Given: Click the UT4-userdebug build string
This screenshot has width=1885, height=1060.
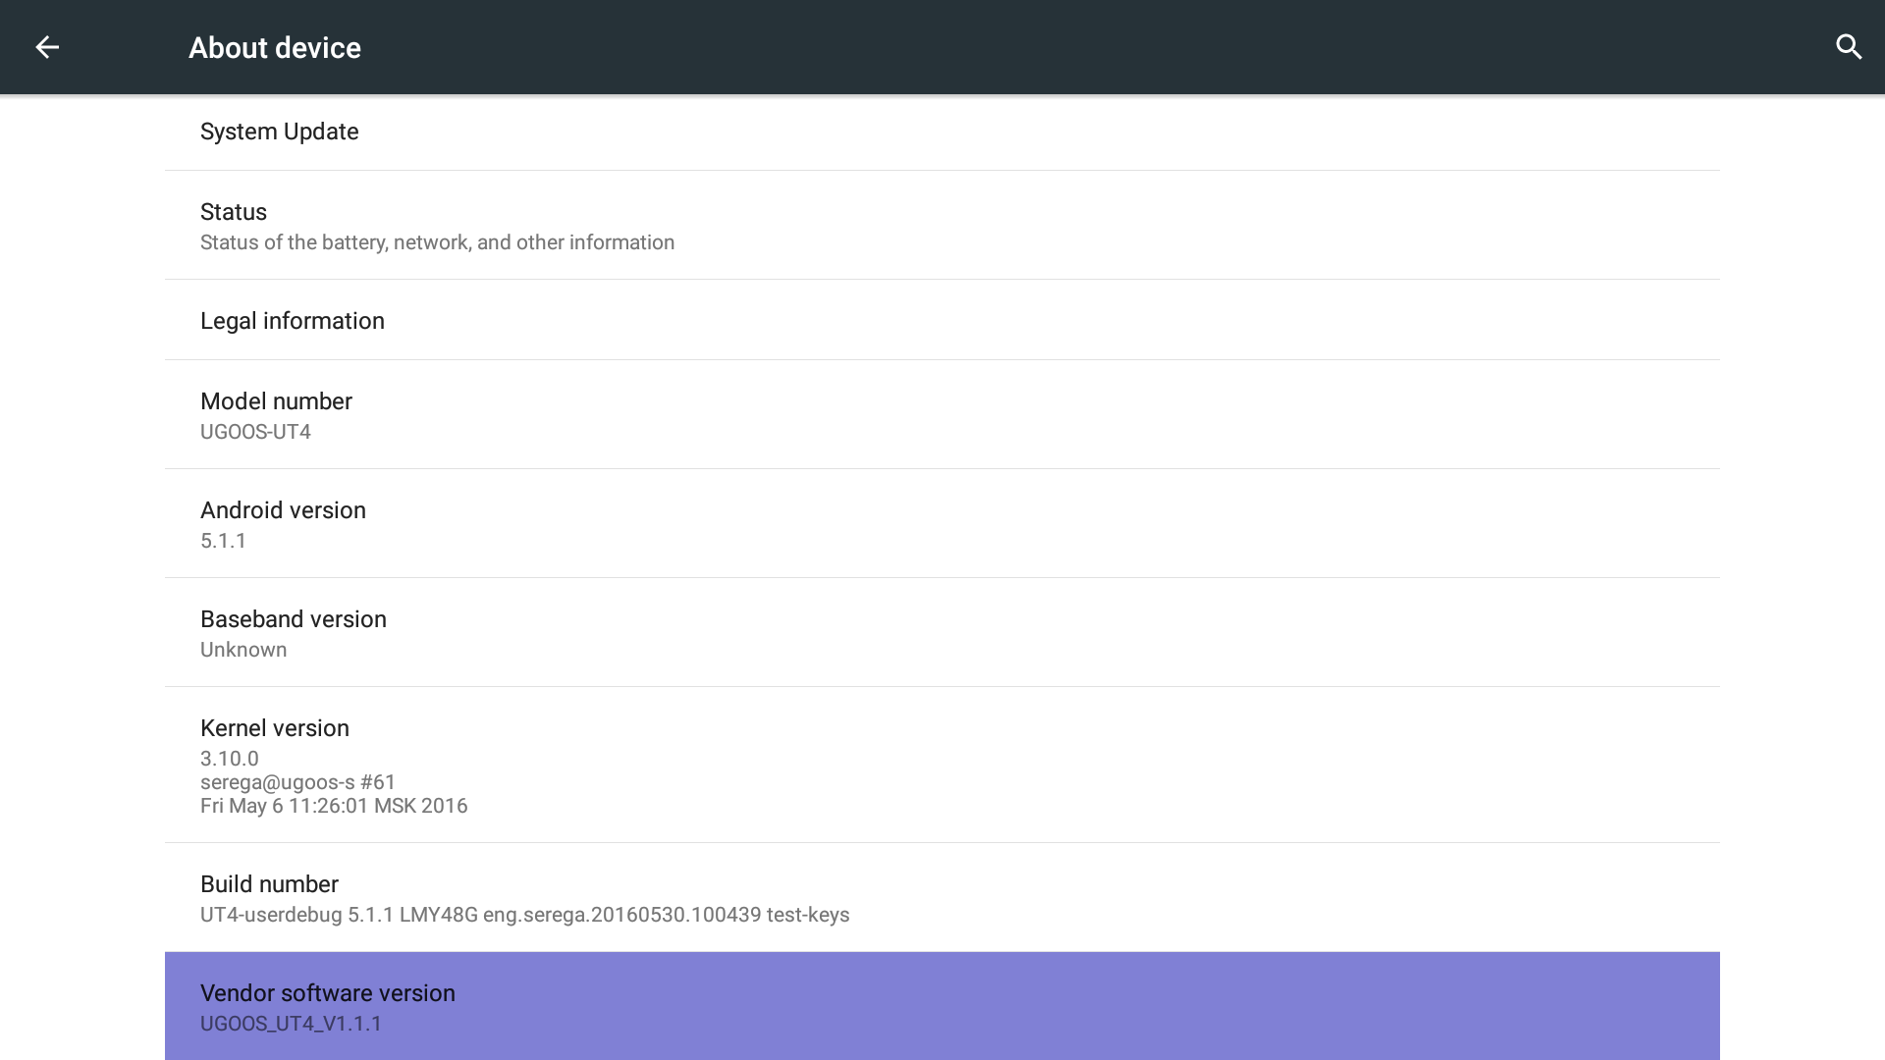Looking at the screenshot, I should point(524,915).
